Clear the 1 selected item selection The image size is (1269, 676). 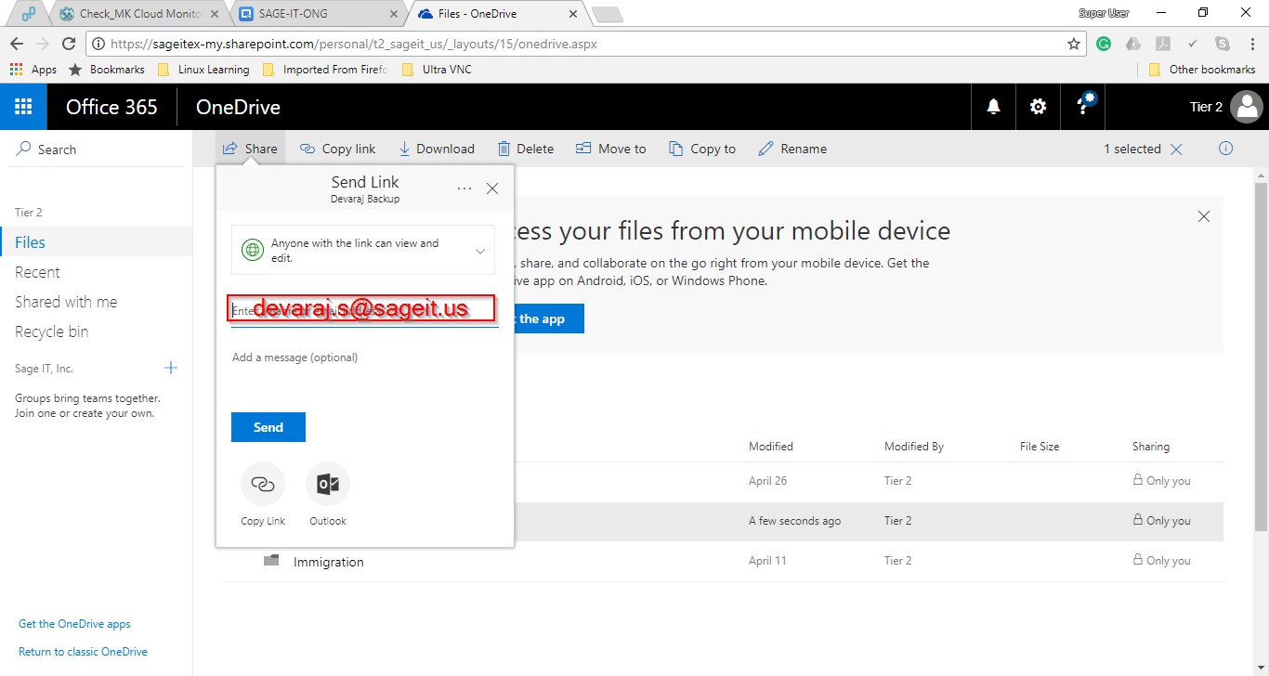1176,149
